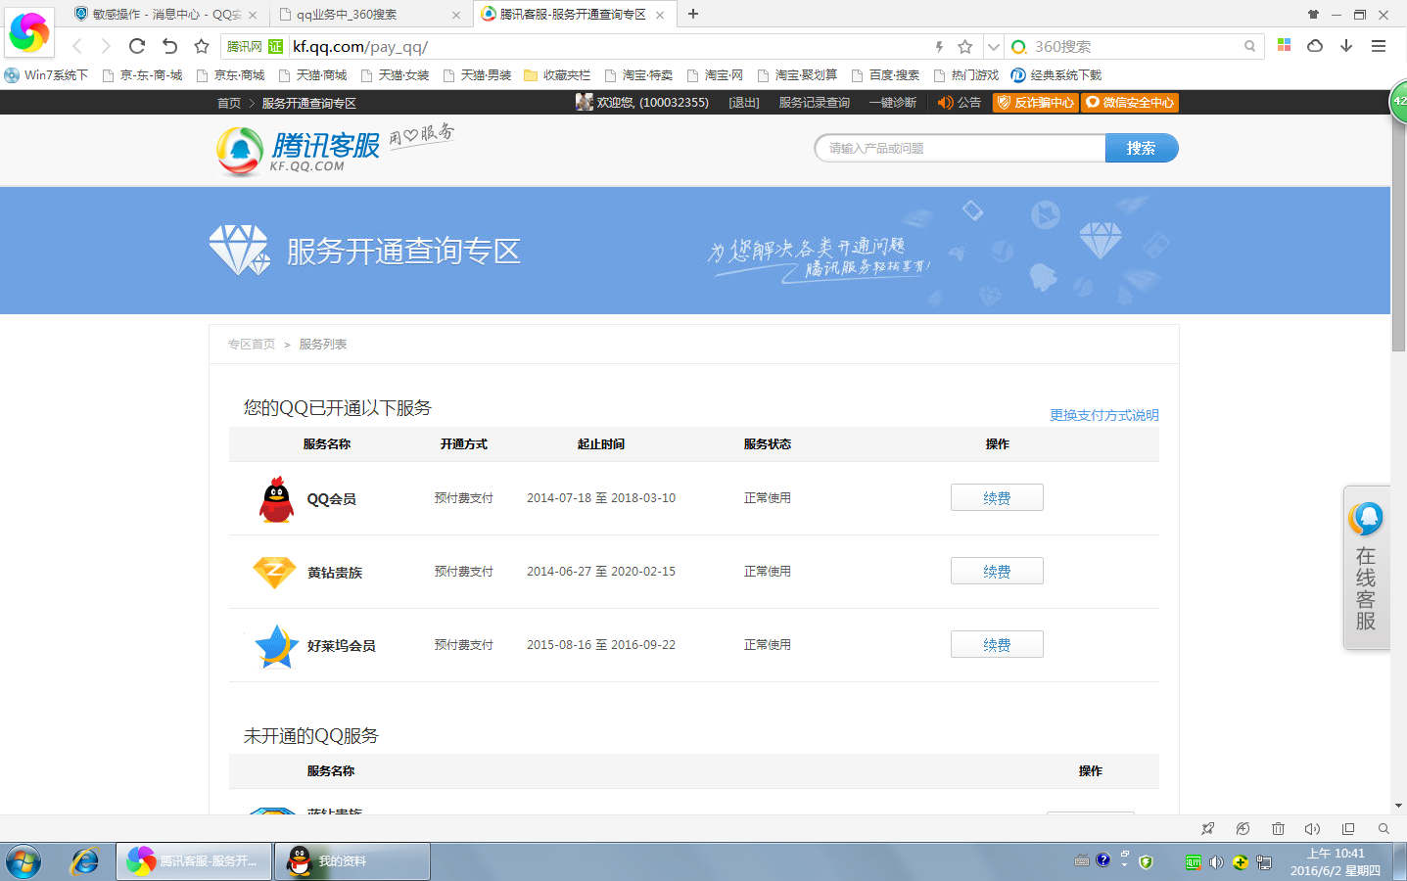The width and height of the screenshot is (1407, 881).
Task: Click the orange 反诈骗中心 button
Action: click(1036, 102)
